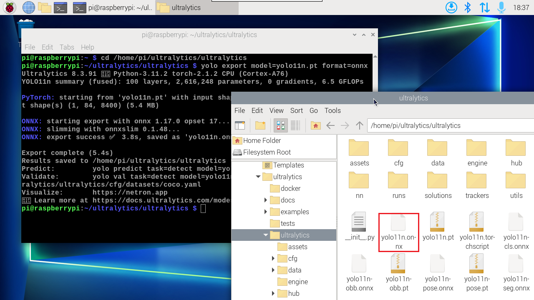Select the __init__.py file
The image size is (534, 300).
coord(359,227)
